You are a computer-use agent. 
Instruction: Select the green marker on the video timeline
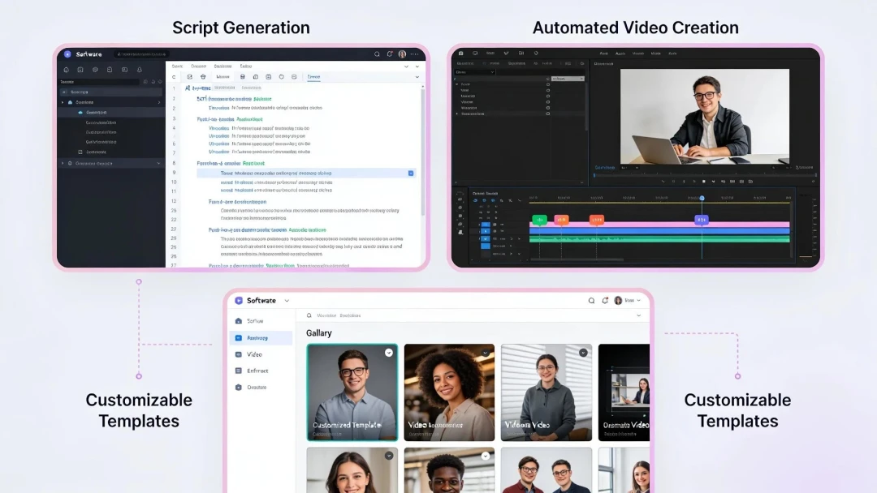[539, 220]
